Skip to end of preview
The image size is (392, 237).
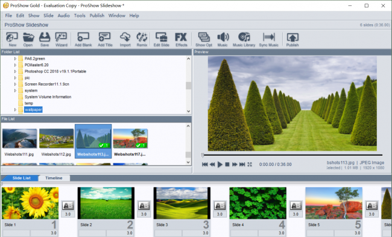(242, 164)
